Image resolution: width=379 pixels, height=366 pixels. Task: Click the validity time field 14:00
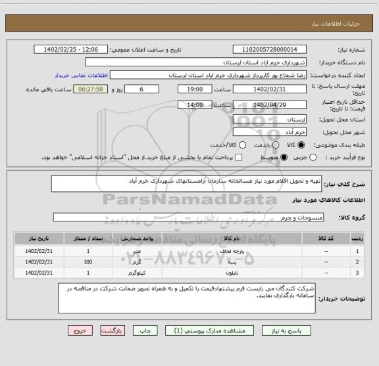pyautogui.click(x=195, y=104)
